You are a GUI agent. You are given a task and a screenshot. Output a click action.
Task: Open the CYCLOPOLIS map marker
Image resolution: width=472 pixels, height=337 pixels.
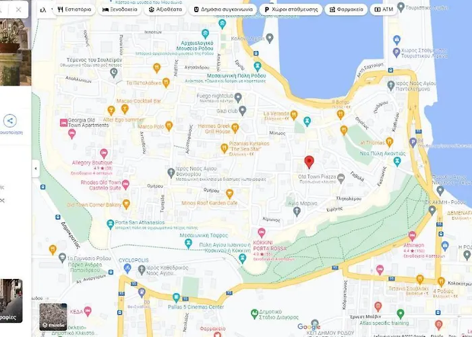(127, 268)
